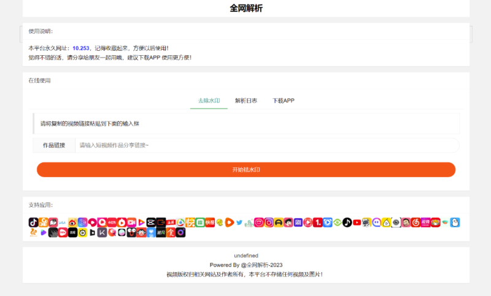Click the red '1.' app icon
Screen dimensions: 491x296
click(317, 222)
